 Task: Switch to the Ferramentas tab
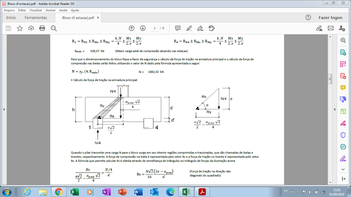(x=36, y=18)
